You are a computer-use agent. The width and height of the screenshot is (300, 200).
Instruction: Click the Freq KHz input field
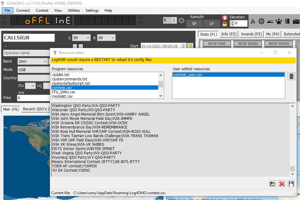pyautogui.click(x=34, y=98)
